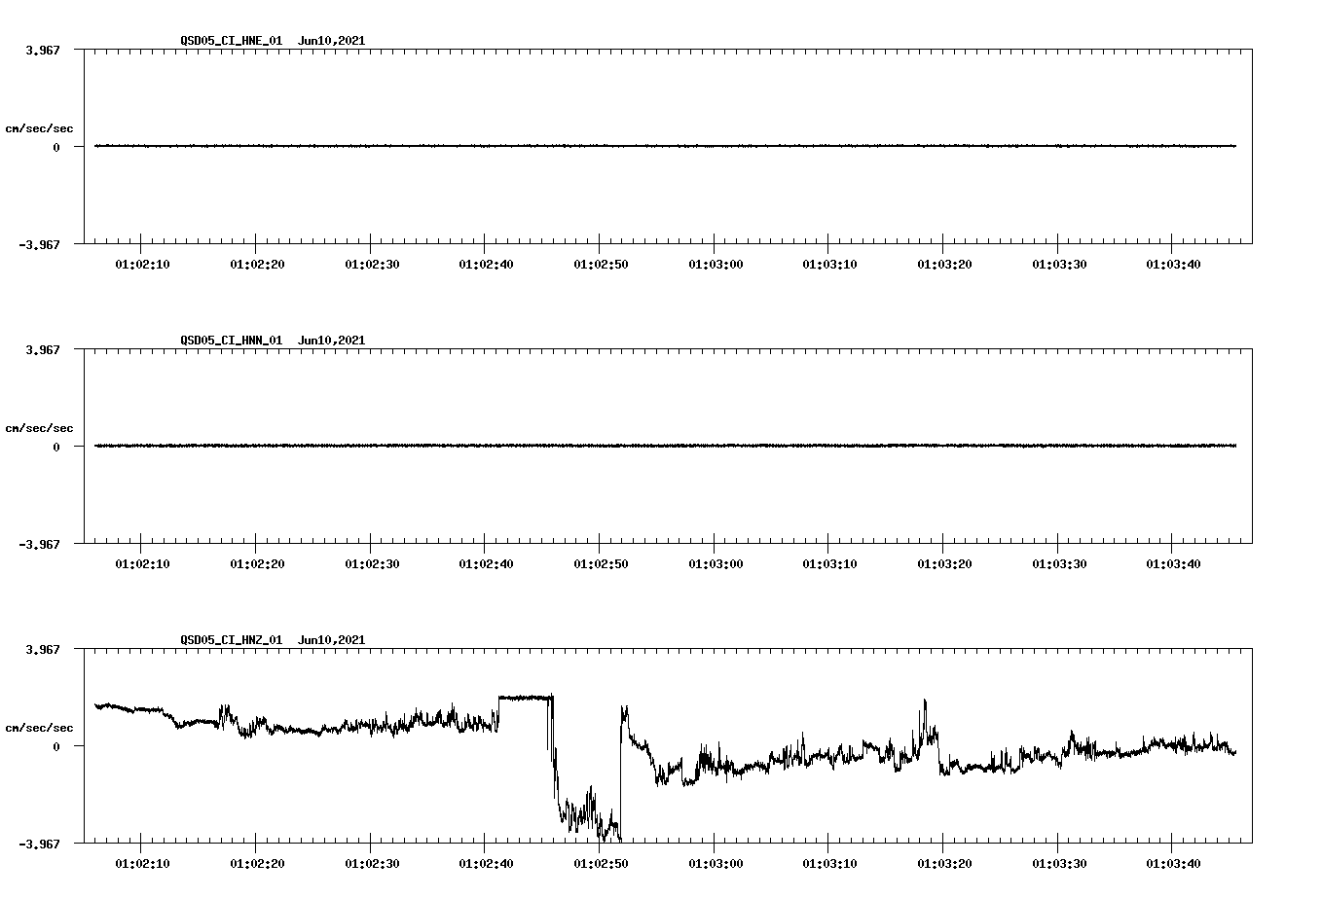Click the 01:02:30 label under HNN plot
The image size is (1322, 899).
click(x=372, y=564)
